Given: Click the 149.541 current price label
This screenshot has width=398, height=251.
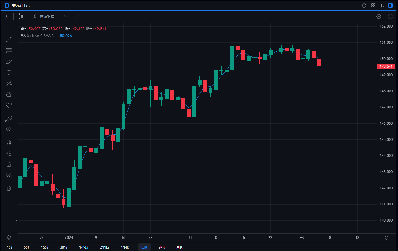Looking at the screenshot, I should coord(386,66).
